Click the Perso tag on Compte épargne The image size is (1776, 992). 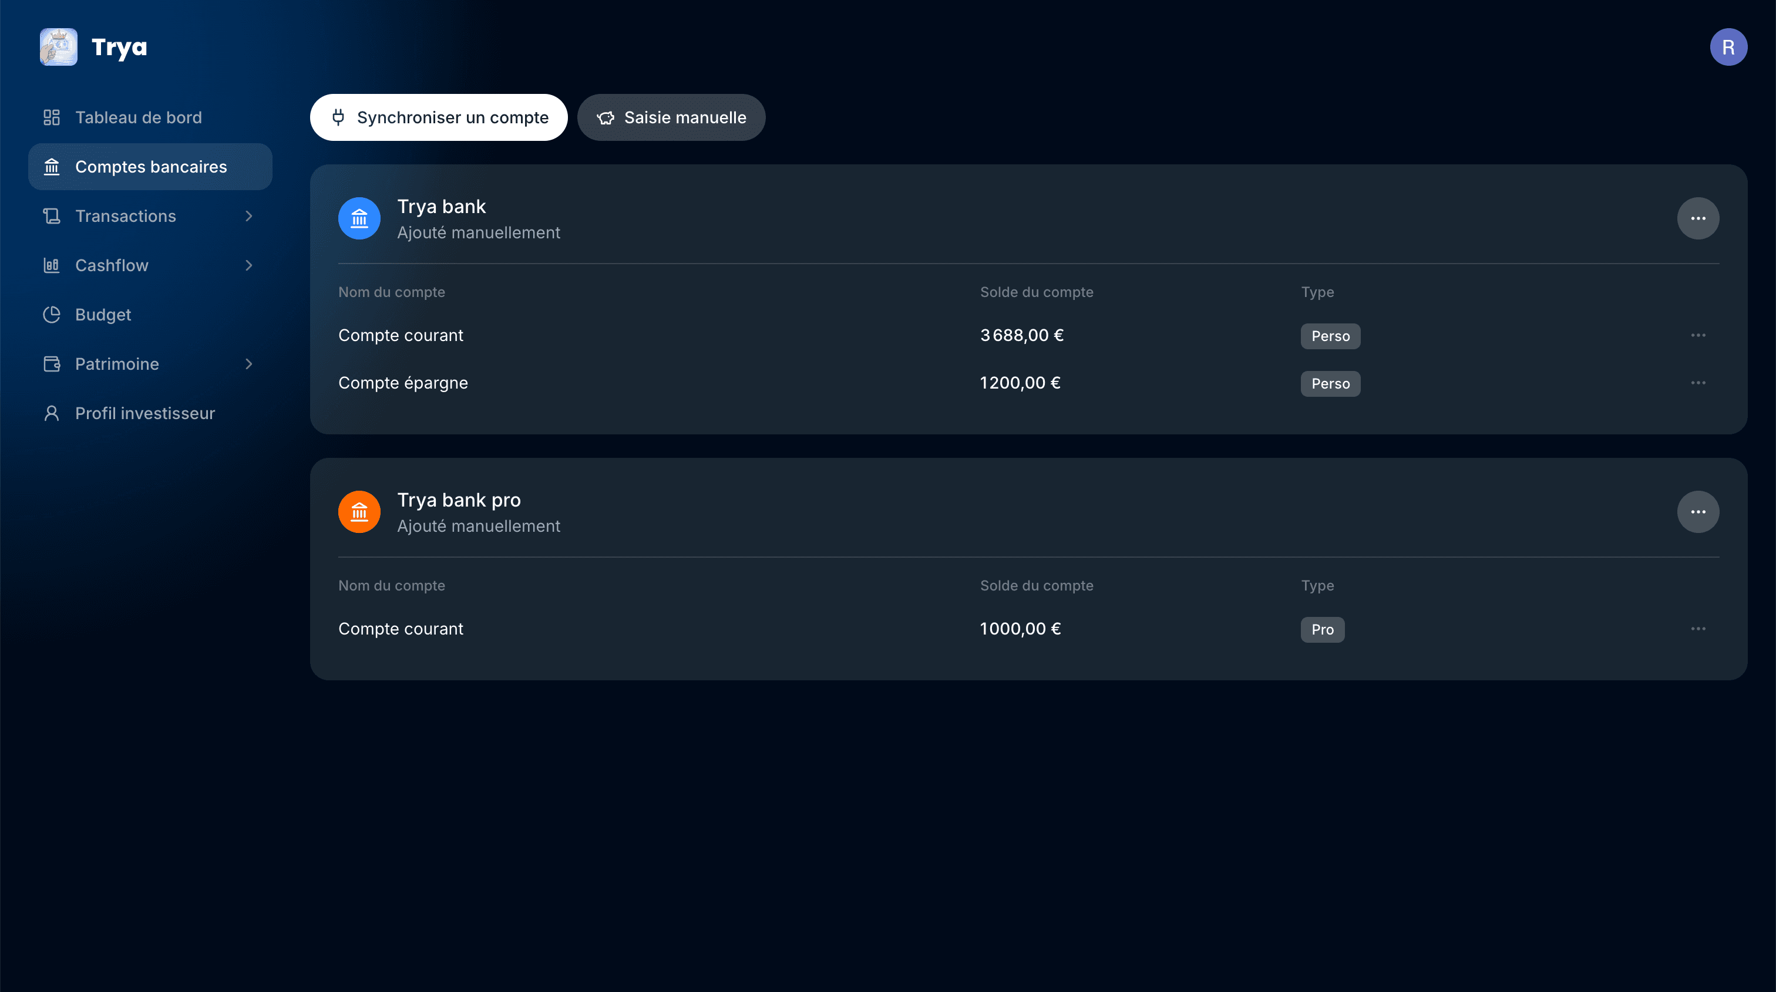point(1330,384)
